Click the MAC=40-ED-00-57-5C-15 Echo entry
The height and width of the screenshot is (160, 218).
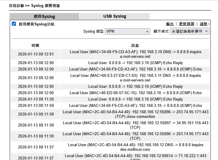135,93
